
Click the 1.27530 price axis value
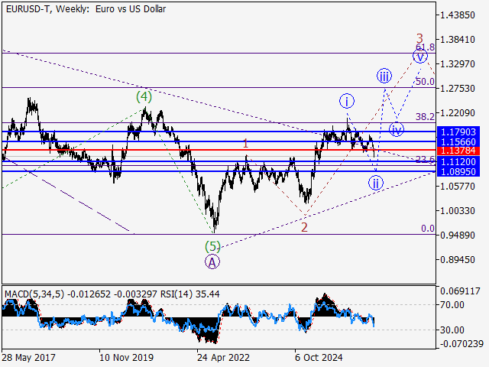[x=458, y=89]
